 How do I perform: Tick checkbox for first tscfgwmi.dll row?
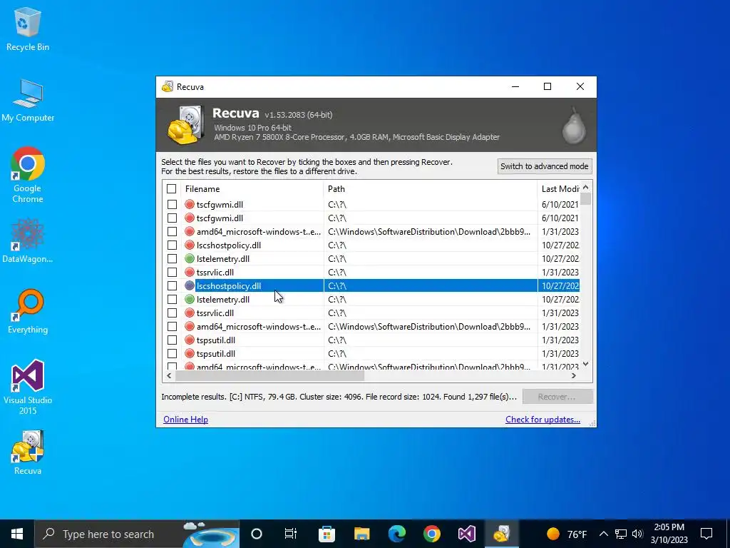click(x=173, y=205)
